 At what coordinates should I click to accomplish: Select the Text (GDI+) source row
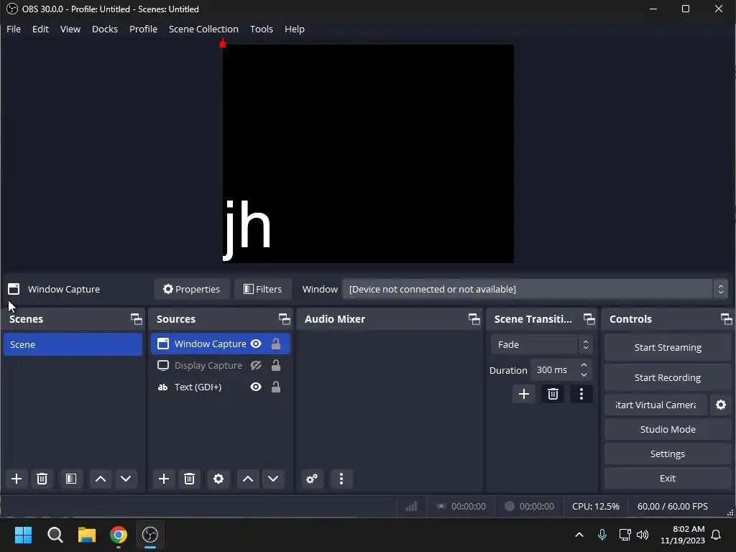(220, 387)
